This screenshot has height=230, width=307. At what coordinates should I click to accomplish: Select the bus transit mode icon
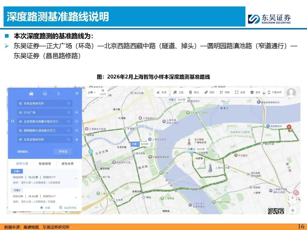[x=45, y=94]
